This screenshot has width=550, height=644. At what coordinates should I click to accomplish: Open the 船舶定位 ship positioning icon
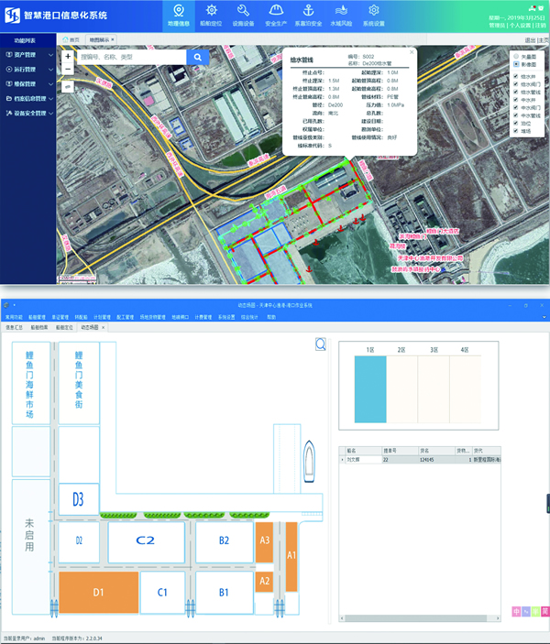211,10
